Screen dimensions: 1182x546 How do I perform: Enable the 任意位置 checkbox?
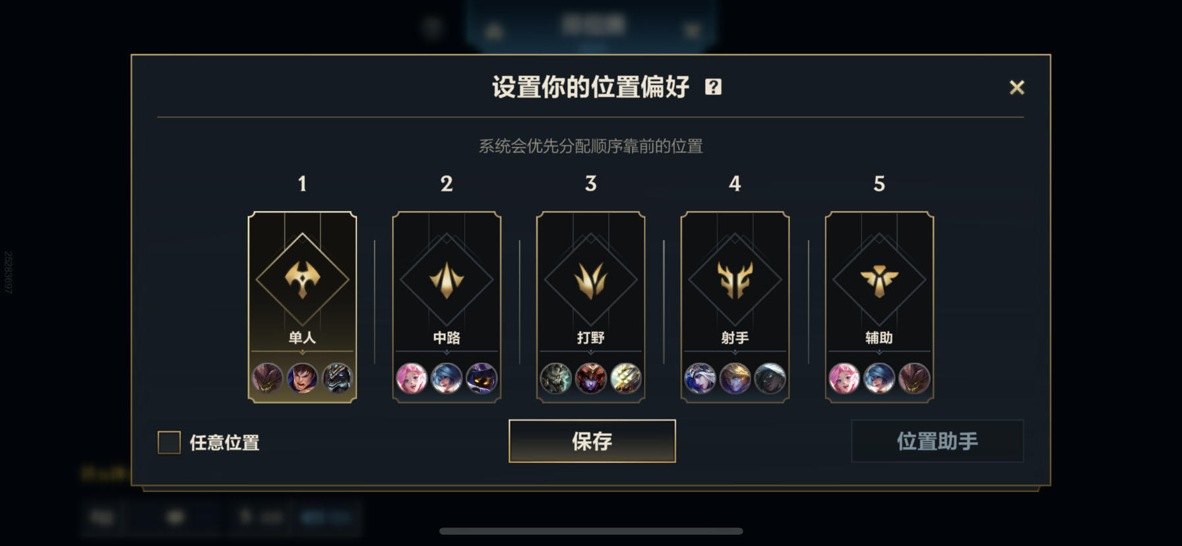tap(170, 442)
